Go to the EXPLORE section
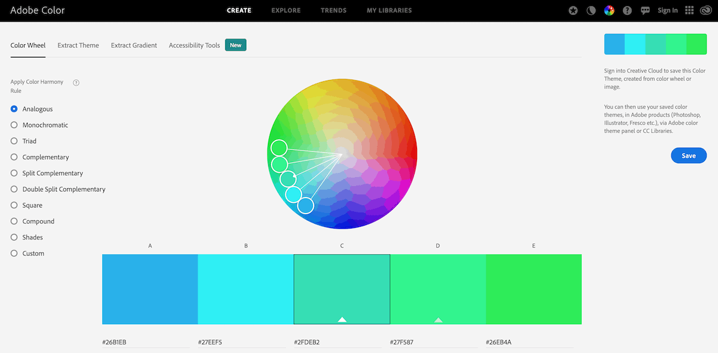The width and height of the screenshot is (718, 353). click(286, 10)
